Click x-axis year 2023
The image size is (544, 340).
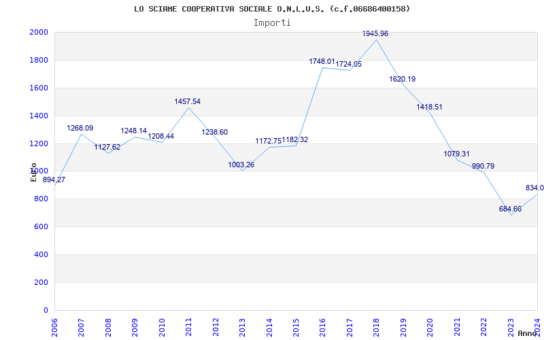coord(511,326)
